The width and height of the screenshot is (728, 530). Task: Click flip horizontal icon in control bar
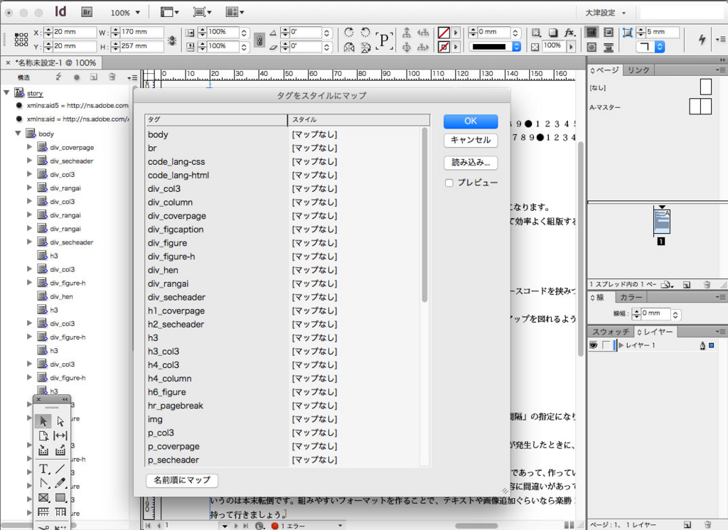point(349,47)
